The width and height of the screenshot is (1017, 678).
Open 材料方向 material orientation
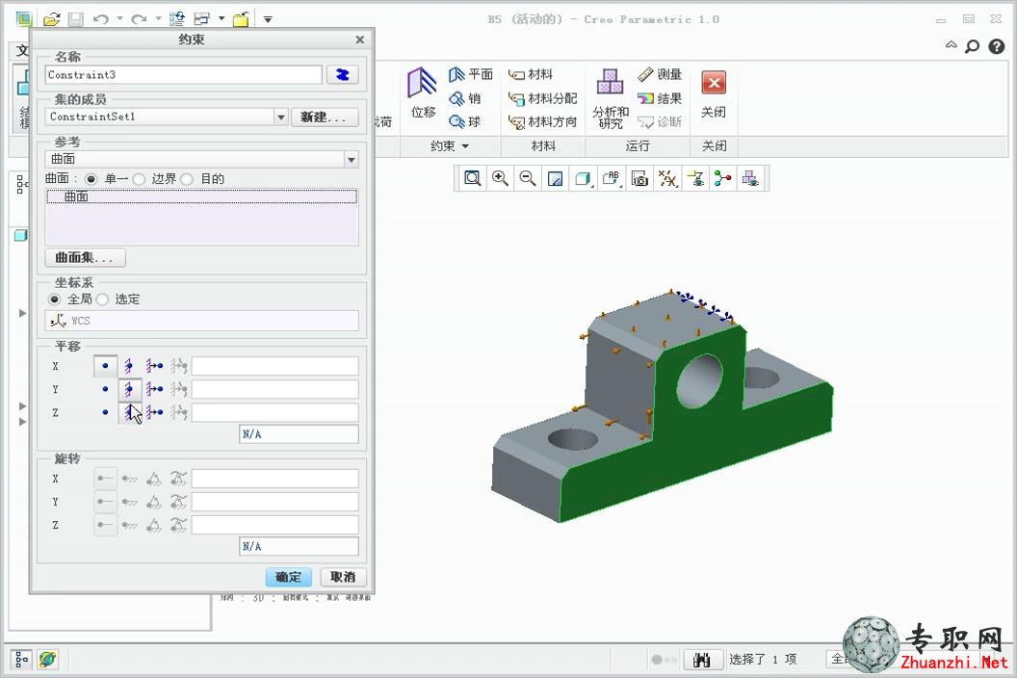point(543,122)
